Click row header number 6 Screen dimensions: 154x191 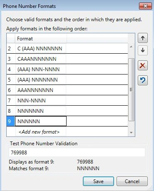tap(10, 90)
